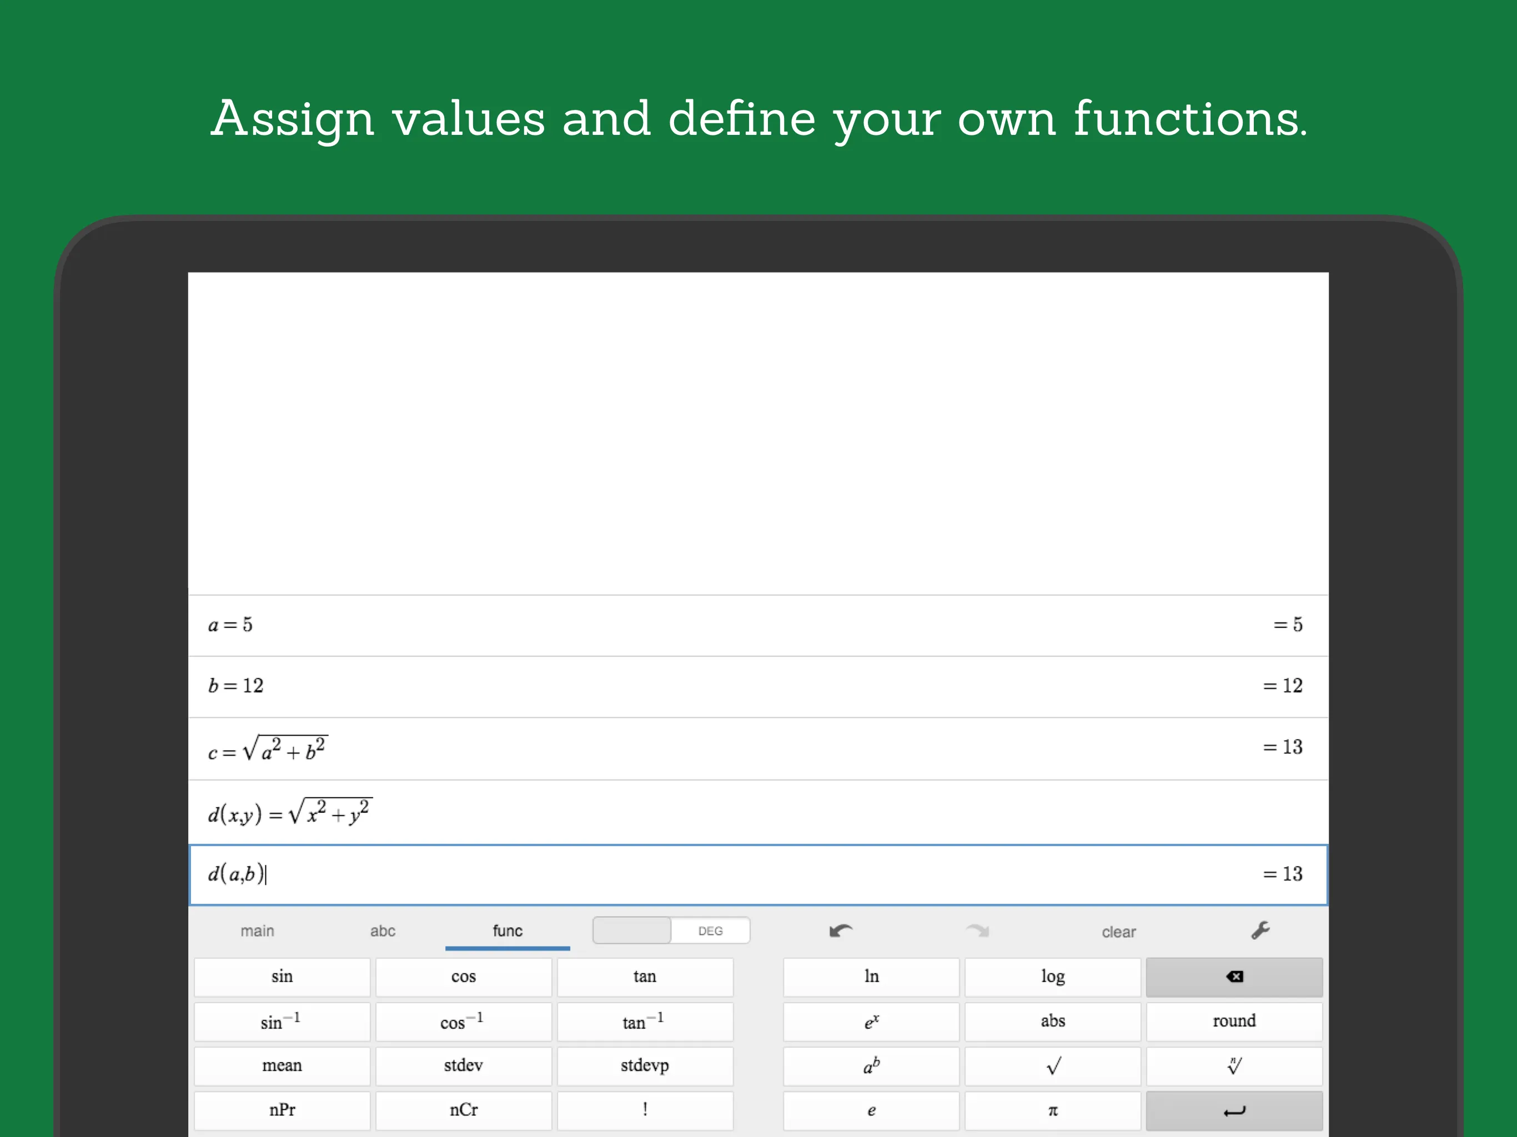
Task: Insert the pi constant
Action: pyautogui.click(x=1052, y=1111)
